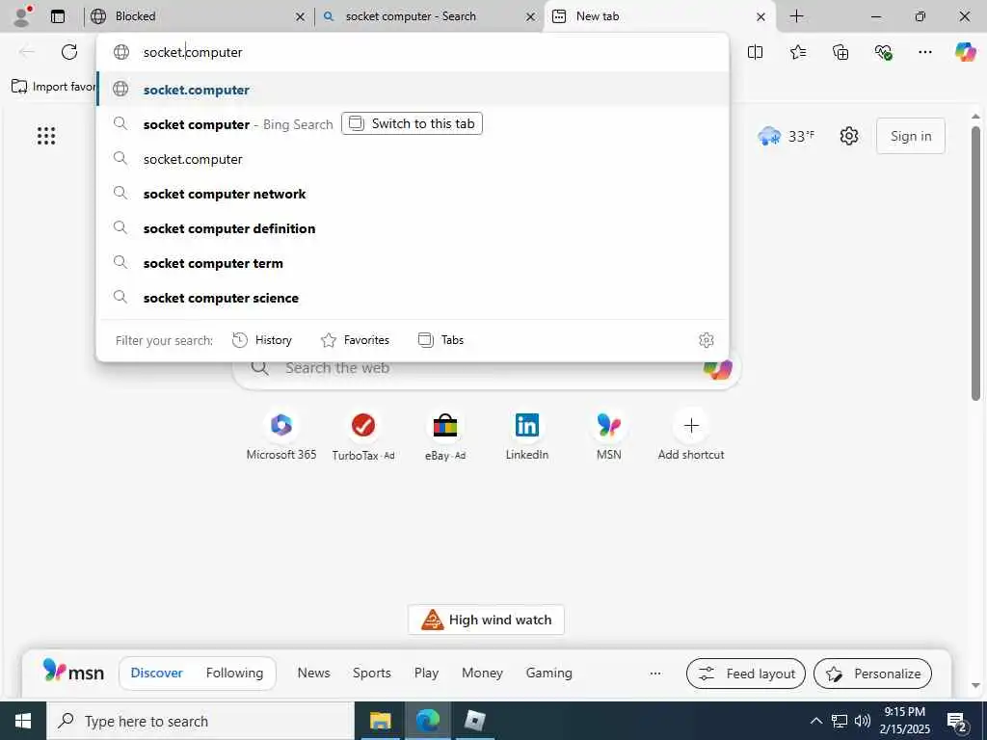Close the Blocked tab
The width and height of the screenshot is (987, 740).
click(301, 17)
